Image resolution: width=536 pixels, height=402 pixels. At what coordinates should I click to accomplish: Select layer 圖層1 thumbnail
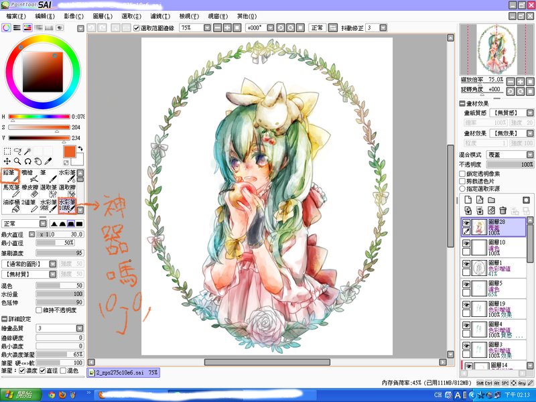pos(478,268)
